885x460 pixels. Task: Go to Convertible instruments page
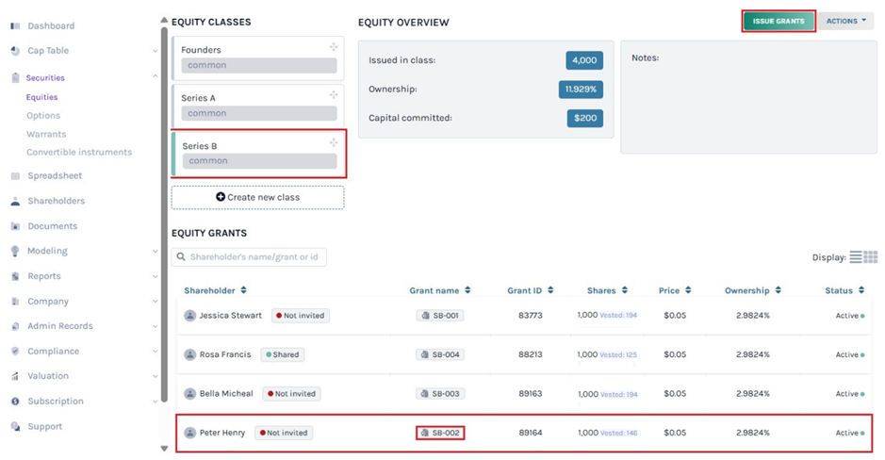[79, 153]
